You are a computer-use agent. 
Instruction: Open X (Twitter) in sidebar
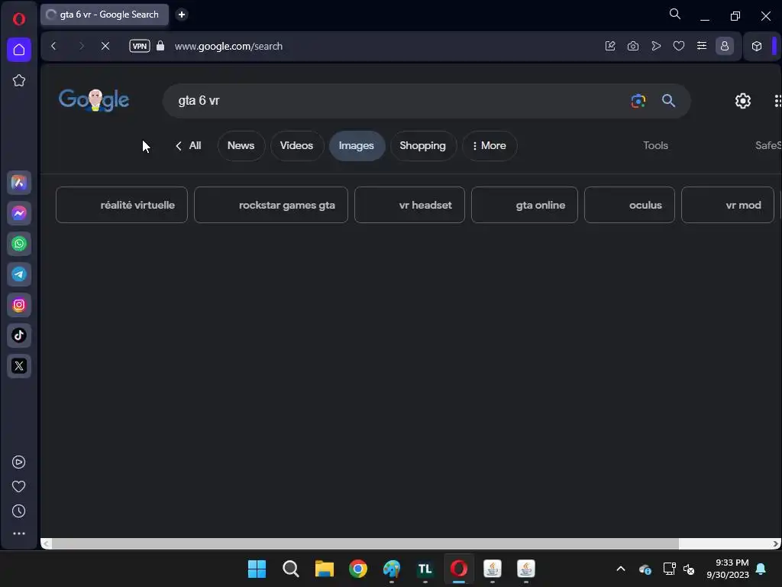point(19,366)
